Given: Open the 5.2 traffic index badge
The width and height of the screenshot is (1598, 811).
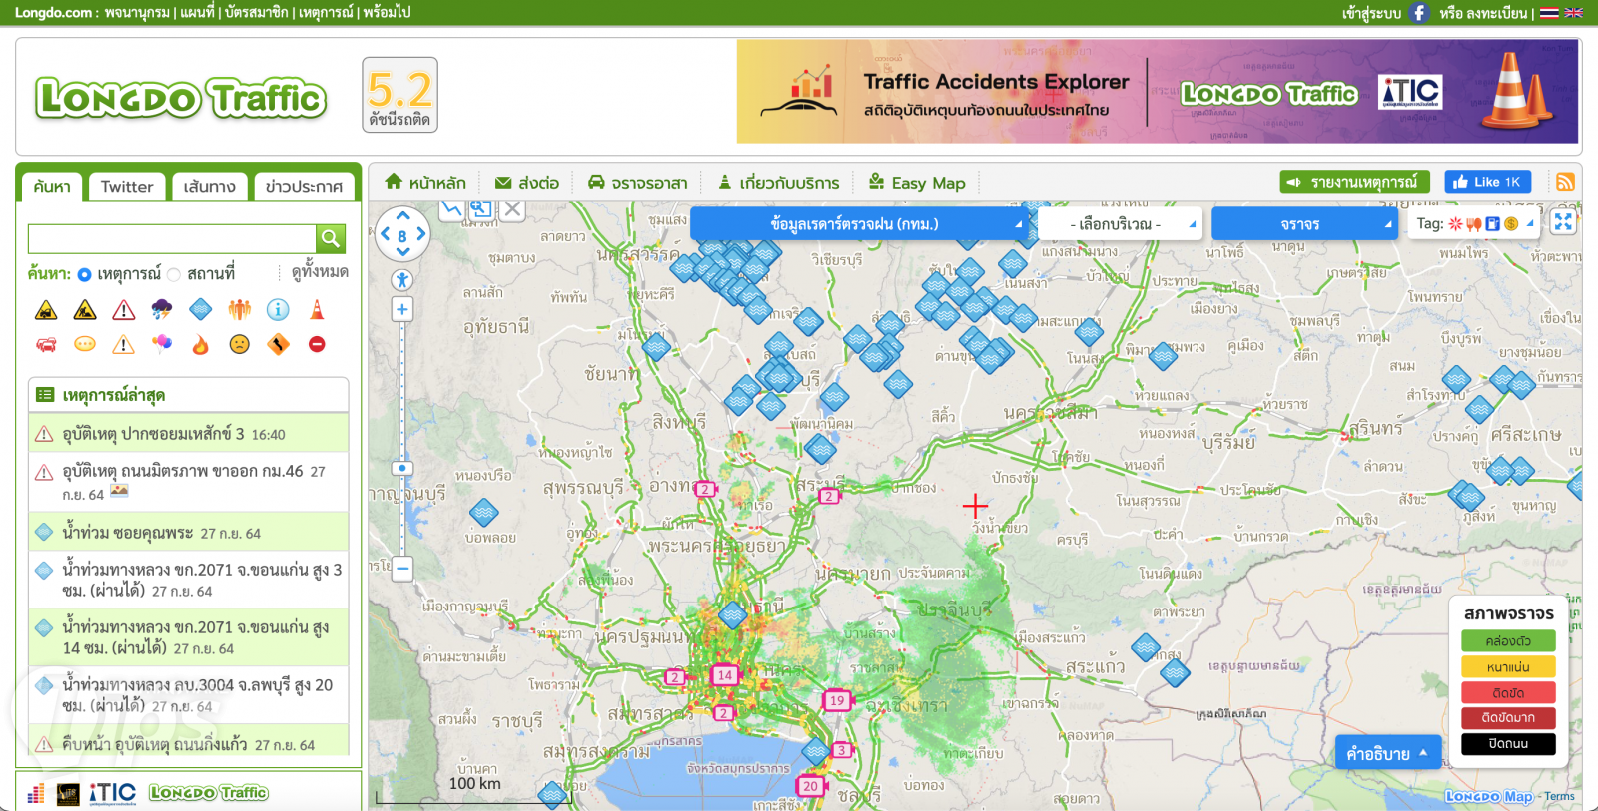Looking at the screenshot, I should pyautogui.click(x=399, y=95).
